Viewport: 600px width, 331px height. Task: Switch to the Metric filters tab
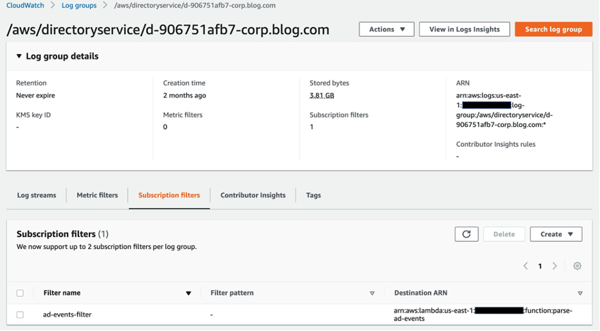(x=97, y=195)
